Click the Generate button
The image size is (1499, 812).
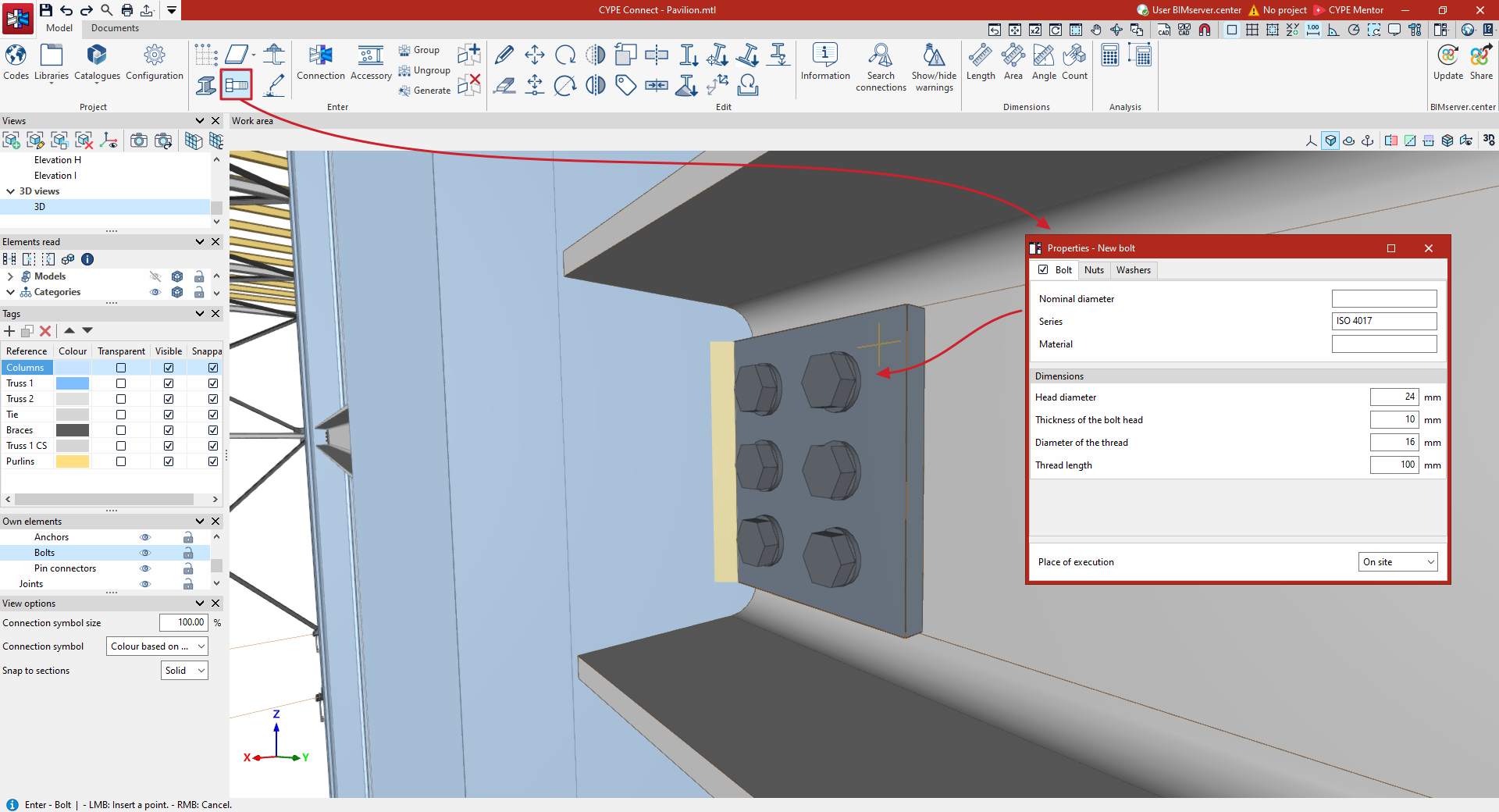(x=425, y=91)
